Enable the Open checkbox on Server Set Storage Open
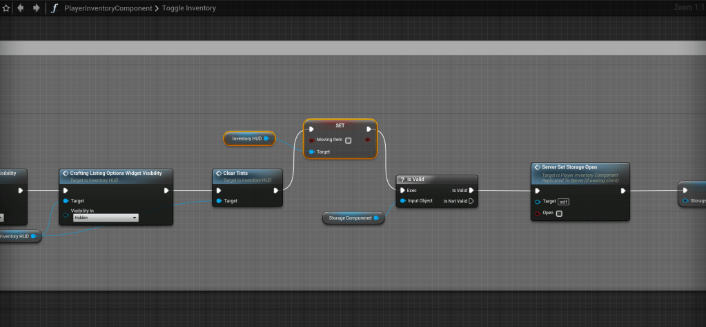This screenshot has width=706, height=327. (x=559, y=213)
